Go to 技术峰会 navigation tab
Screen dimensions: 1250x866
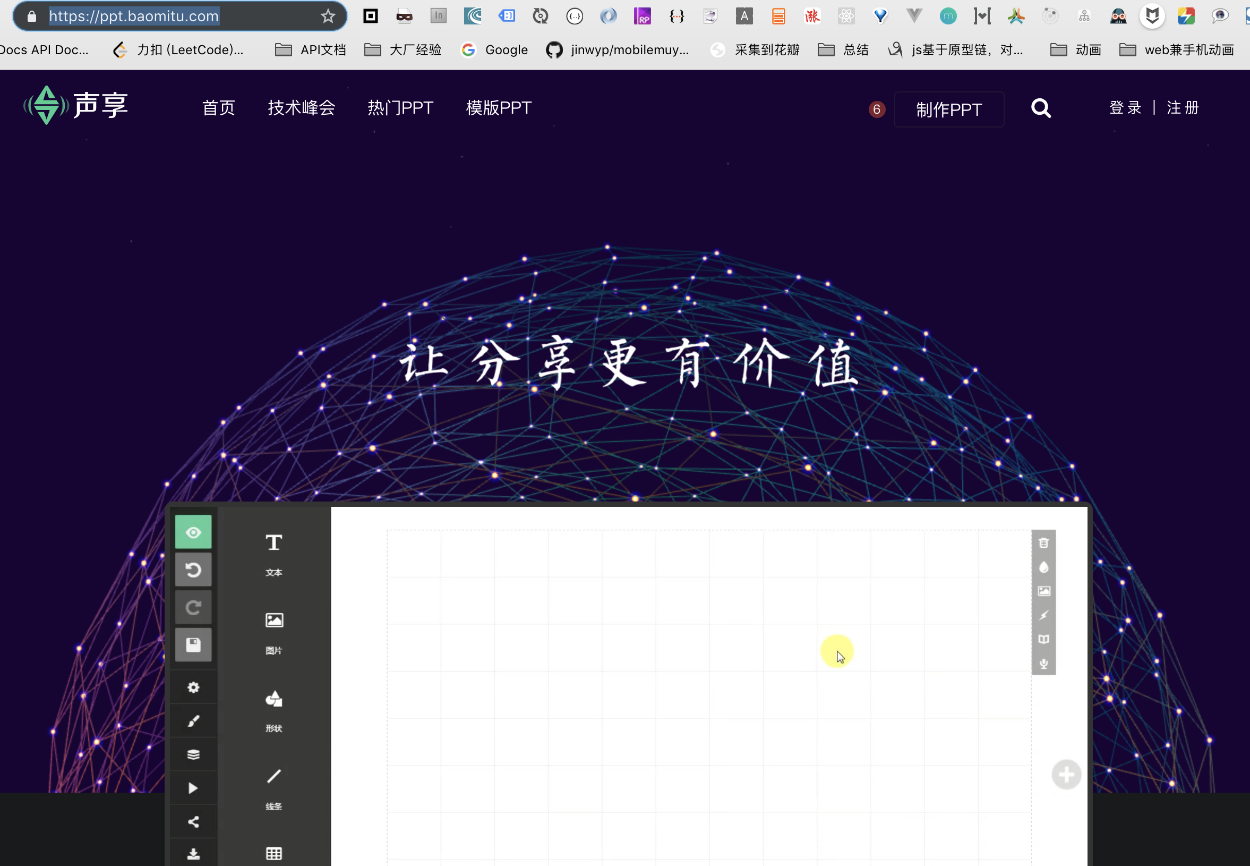(x=301, y=107)
